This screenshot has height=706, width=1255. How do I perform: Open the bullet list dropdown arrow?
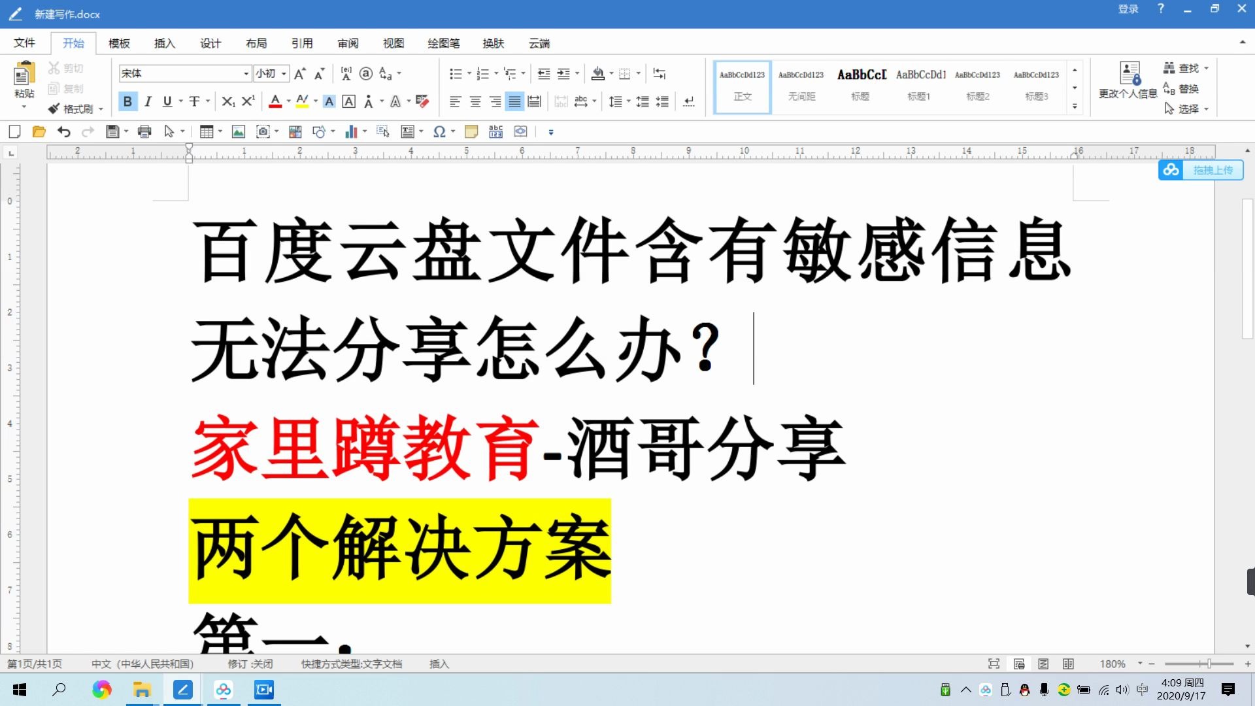469,74
